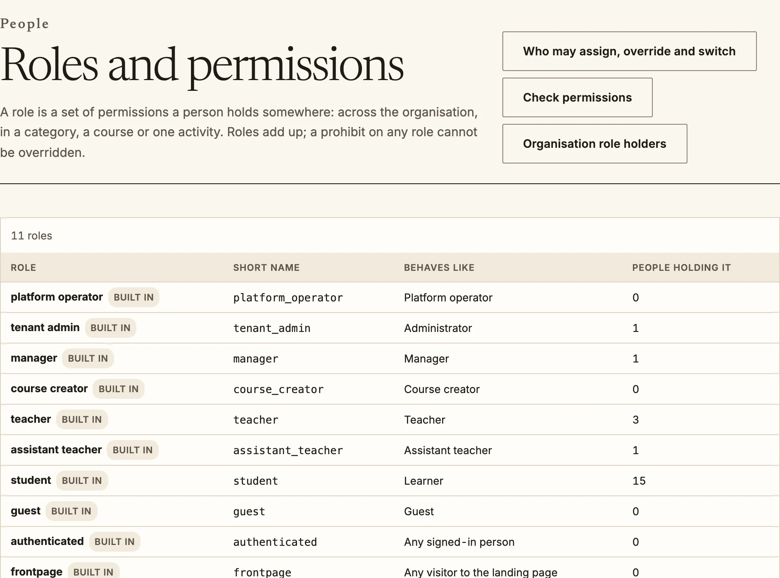Click the Check permissions button
Viewport: 780px width, 578px height.
[x=577, y=97]
